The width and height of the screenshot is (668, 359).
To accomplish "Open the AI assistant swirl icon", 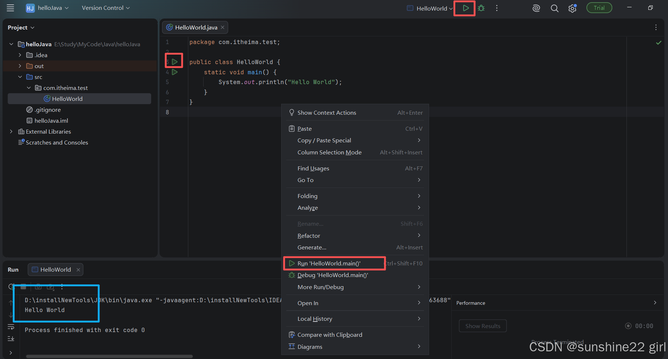I will pyautogui.click(x=536, y=8).
